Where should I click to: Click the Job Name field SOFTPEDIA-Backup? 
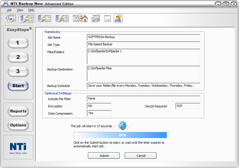(x=144, y=37)
